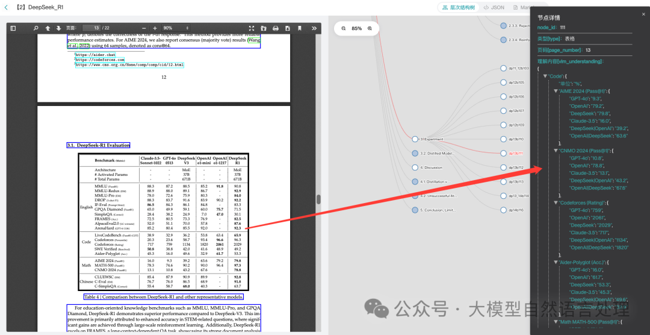Viewport: 650px width, 335px height.
Task: Select the 2.3.3. Reject node
Action: tap(504, 26)
